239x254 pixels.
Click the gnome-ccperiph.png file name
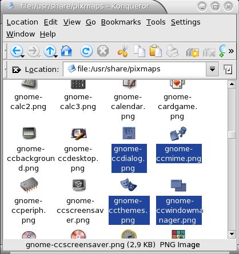[x=29, y=211]
